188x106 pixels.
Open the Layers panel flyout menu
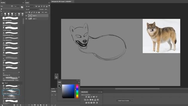click(x=49, y=3)
